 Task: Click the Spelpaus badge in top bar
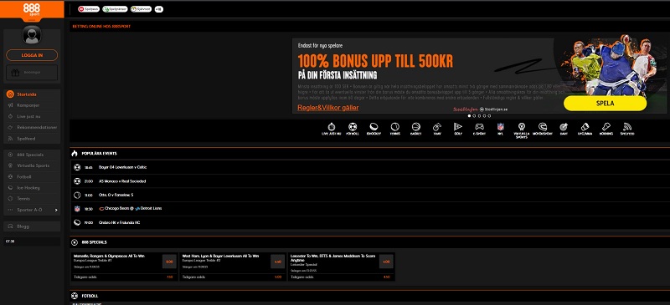pos(89,9)
